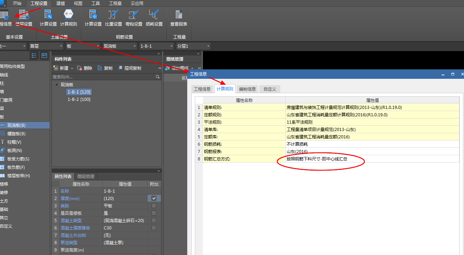Open 计算规则 hexagon icon
This screenshot has width=464, height=255.
click(69, 18)
